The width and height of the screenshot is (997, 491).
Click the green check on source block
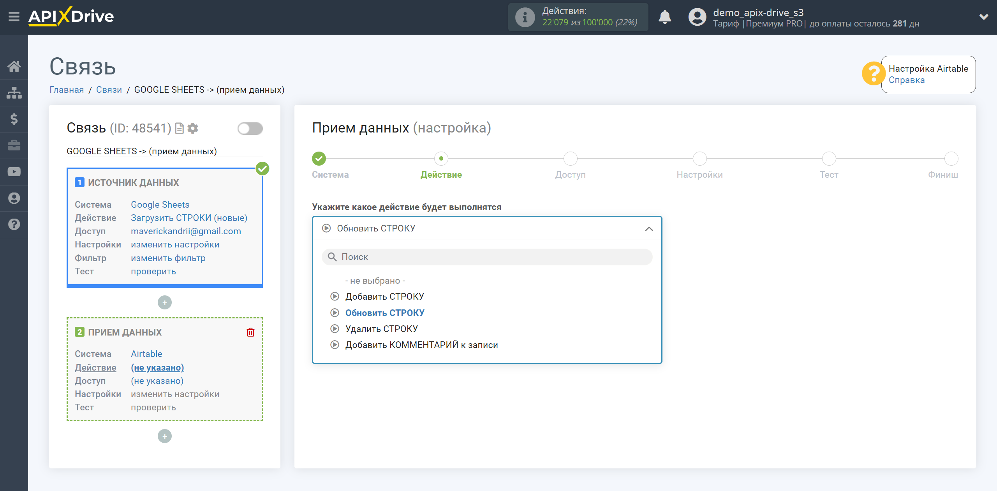point(262,169)
